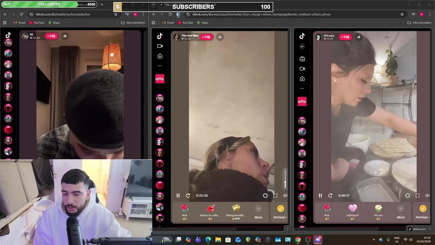Screen dimensions: 435x245
Task: Enter fullscreen on The real Mea stream
Action: (275, 196)
